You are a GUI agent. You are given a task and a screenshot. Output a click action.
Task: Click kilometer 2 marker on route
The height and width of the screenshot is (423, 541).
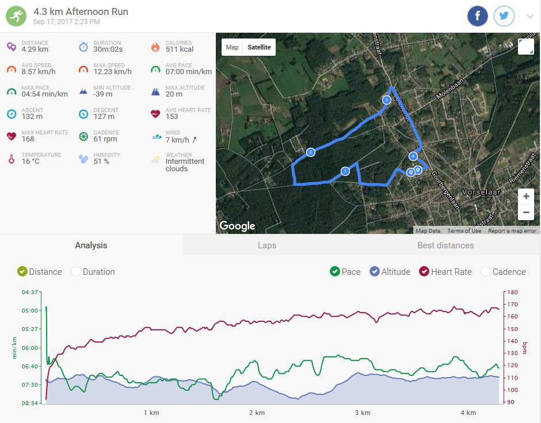[311, 152]
